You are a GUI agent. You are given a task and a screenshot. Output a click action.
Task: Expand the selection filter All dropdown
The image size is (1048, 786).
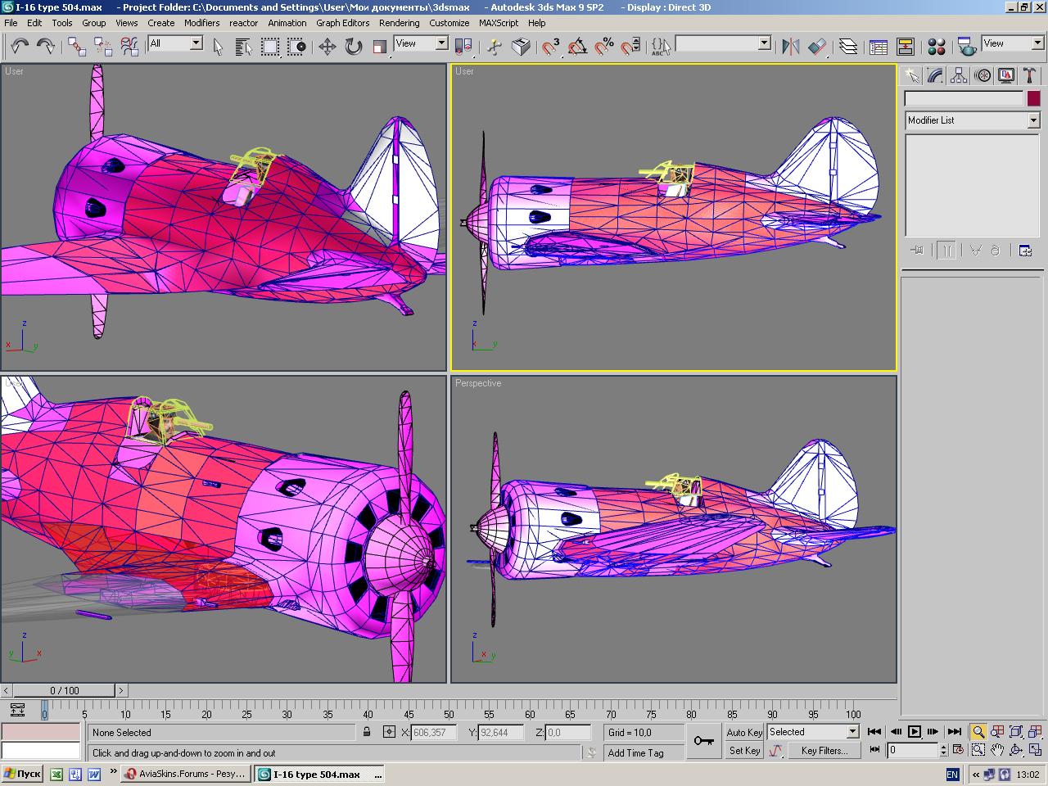tap(196, 43)
